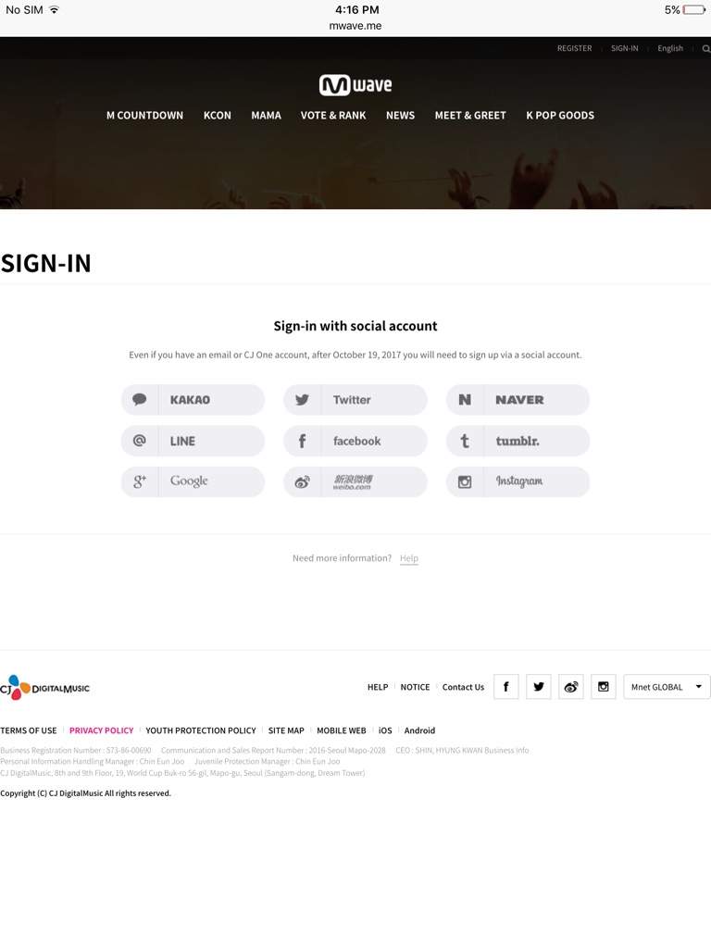Open the footer Twitter icon
This screenshot has height=948, width=711.
point(539,687)
